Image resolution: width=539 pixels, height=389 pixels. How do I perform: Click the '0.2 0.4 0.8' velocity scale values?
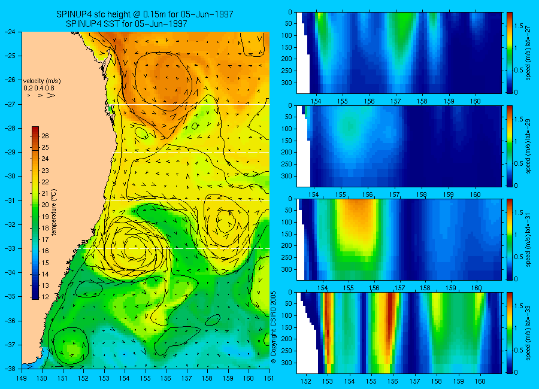(39, 88)
